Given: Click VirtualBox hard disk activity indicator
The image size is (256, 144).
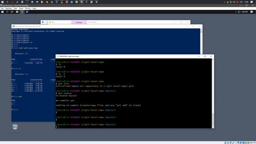Looking at the screenshot, I should click(225, 143).
